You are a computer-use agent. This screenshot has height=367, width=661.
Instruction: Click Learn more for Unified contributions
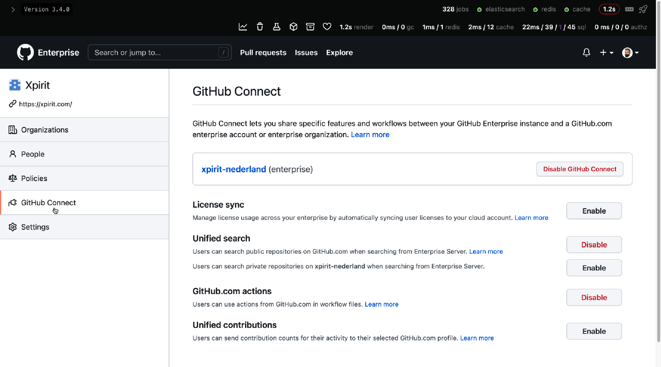coord(477,338)
